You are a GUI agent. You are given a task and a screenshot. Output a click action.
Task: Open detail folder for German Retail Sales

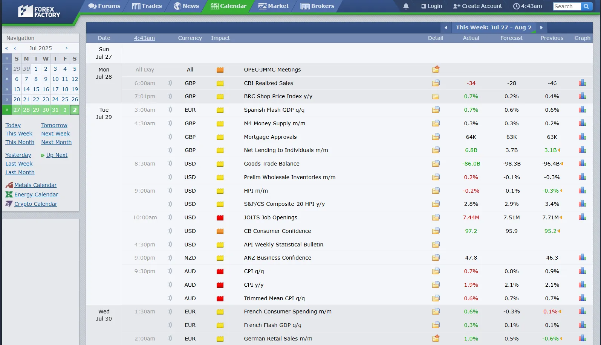coord(436,339)
